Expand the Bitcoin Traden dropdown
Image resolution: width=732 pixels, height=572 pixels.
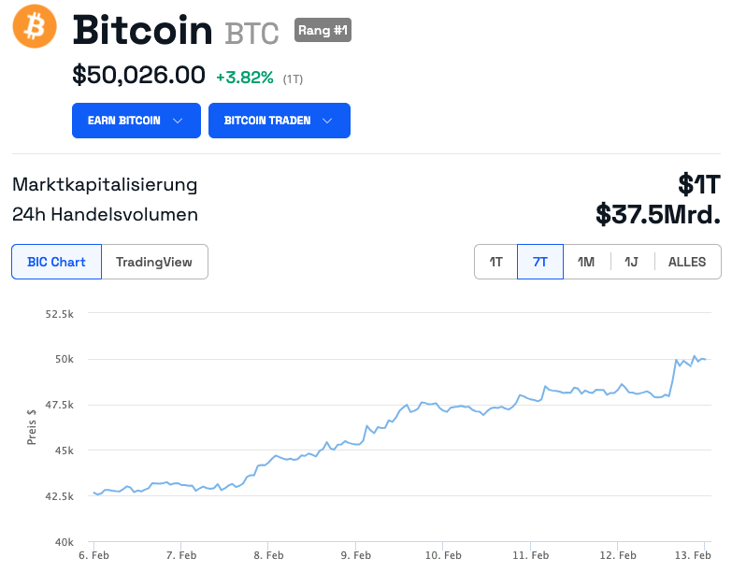click(x=279, y=121)
